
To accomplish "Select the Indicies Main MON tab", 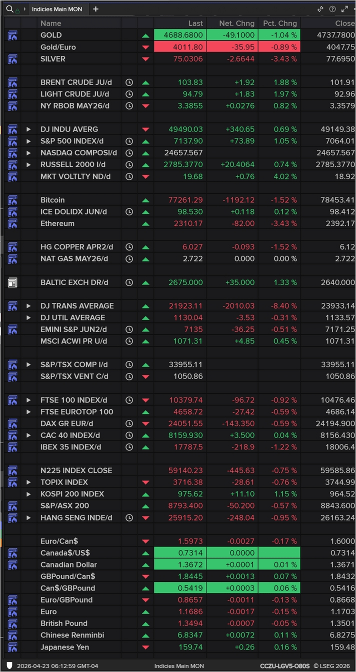I will [57, 9].
